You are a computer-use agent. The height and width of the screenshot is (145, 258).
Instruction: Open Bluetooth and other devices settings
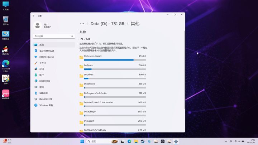click(x=54, y=51)
